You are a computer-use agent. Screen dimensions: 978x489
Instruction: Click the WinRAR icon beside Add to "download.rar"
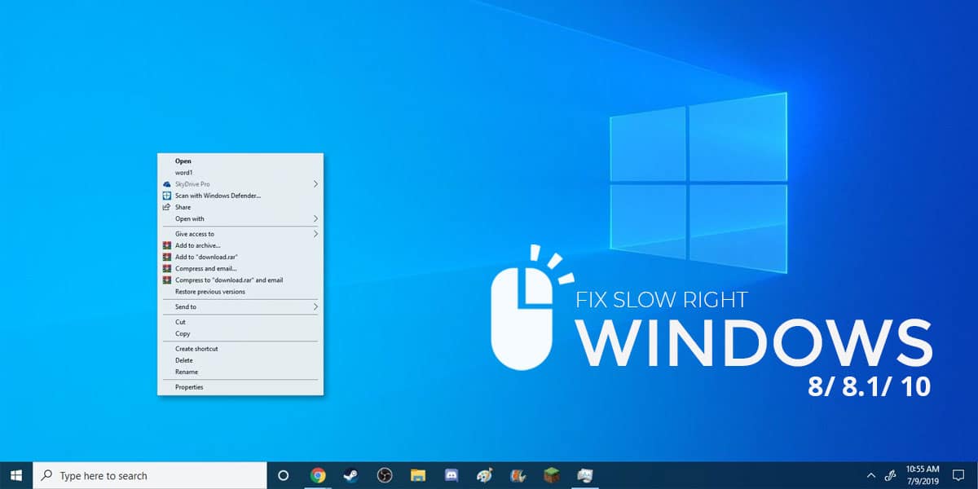pos(167,257)
